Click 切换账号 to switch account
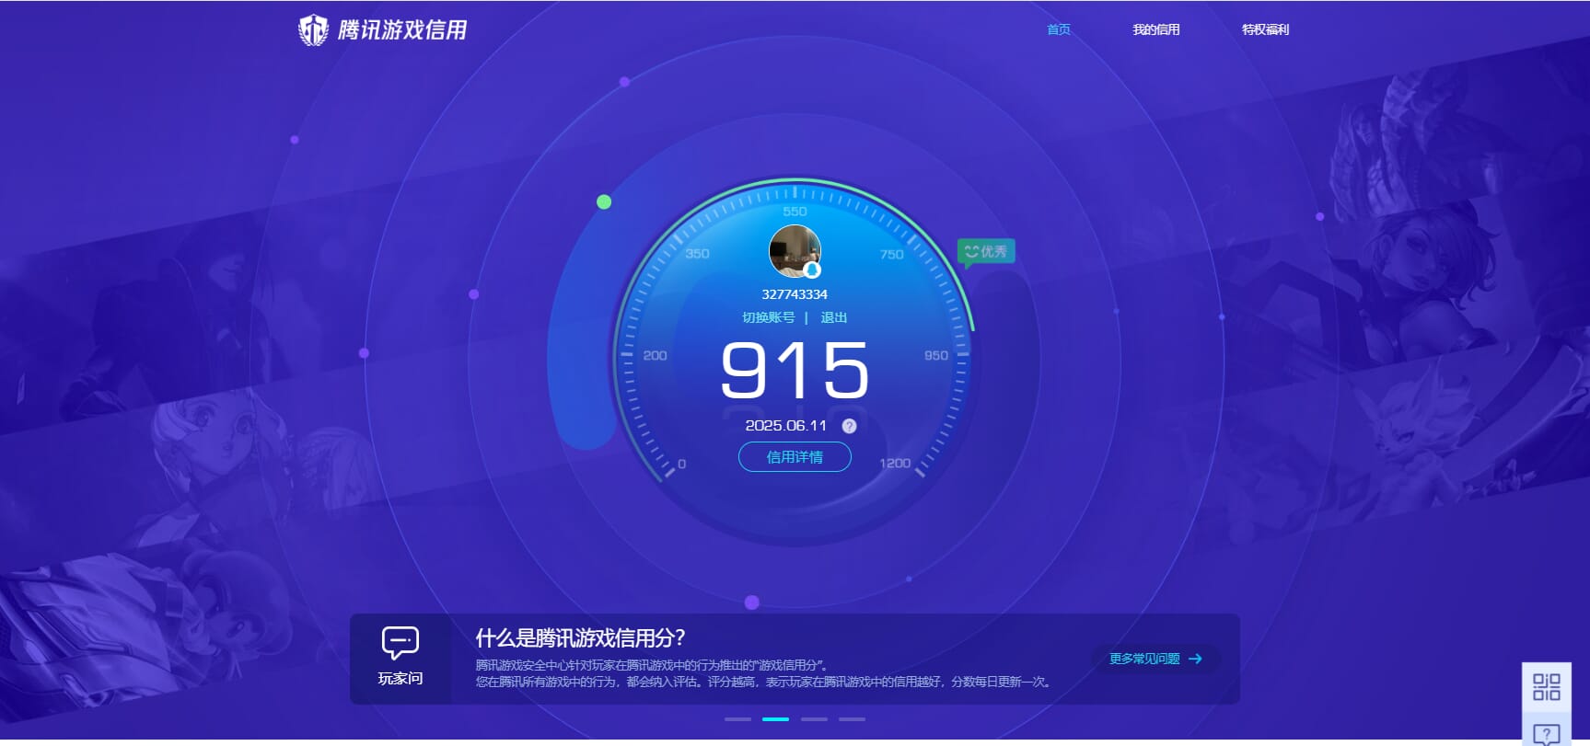This screenshot has height=746, width=1590. pos(769,317)
